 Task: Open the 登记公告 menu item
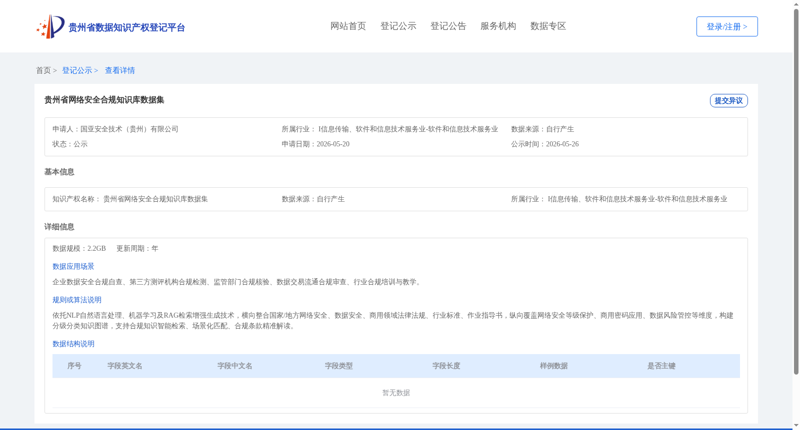click(x=448, y=26)
